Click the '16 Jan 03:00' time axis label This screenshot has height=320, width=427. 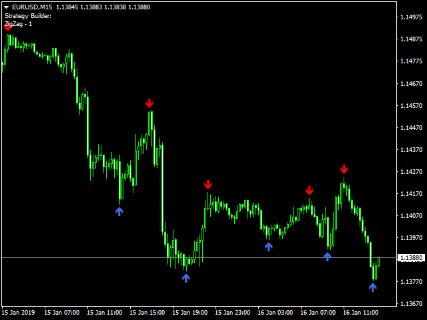point(276,313)
